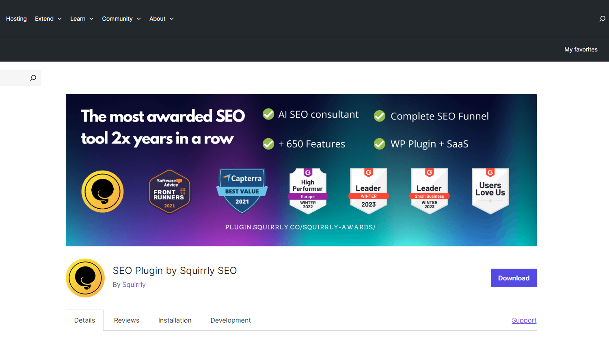Click the search icon in the top header
The image size is (609, 342).
[602, 19]
